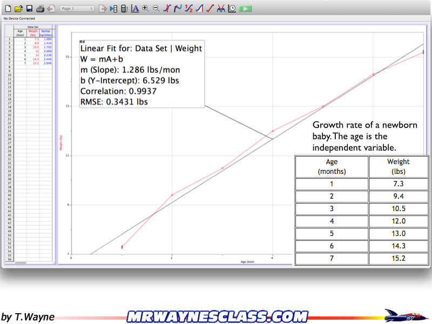The image size is (432, 324).
Task: Create a new Logger Pro document
Action: pos(7,8)
